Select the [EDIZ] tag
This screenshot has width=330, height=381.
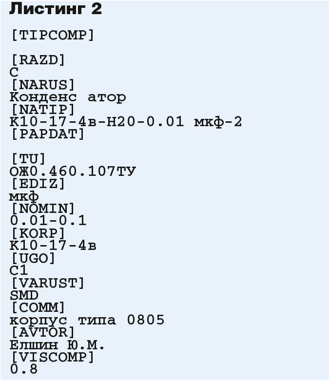(38, 184)
